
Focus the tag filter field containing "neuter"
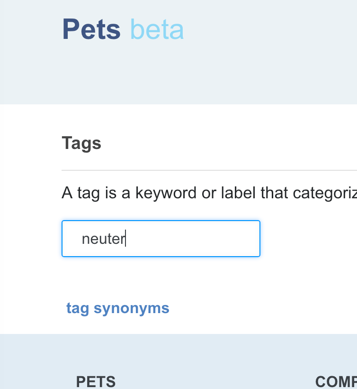[161, 239]
